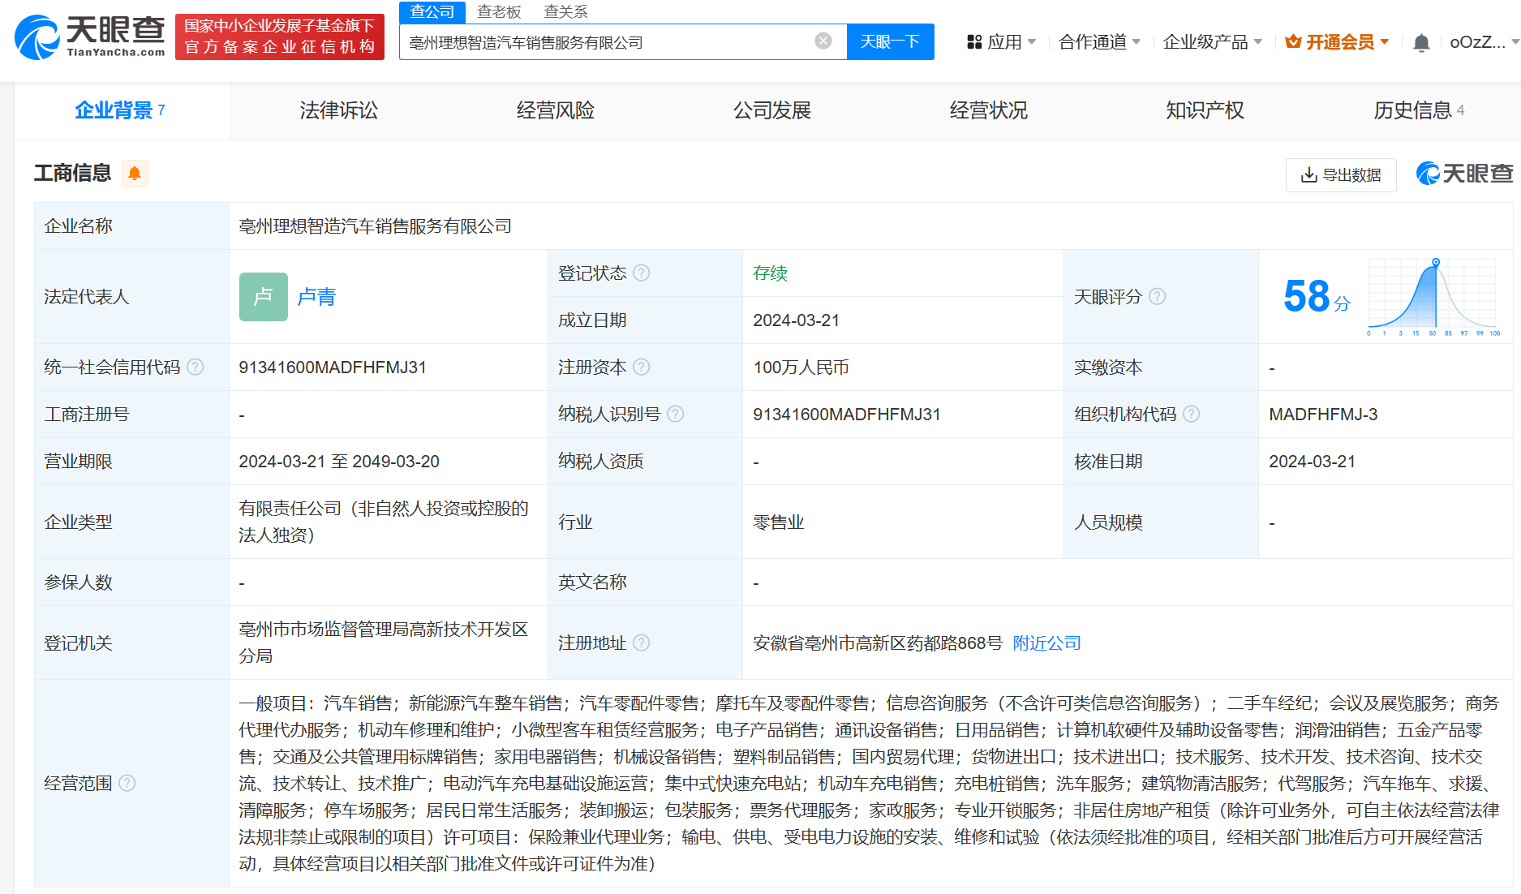Click help icon next to 统一社会信用代码
Viewport: 1521px width, 894px height.
(x=195, y=367)
